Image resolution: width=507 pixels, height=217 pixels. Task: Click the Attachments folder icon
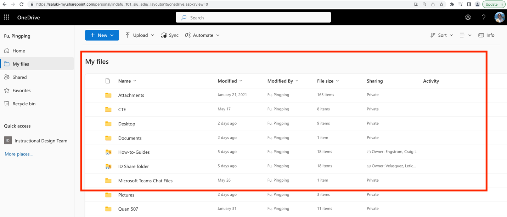point(108,95)
